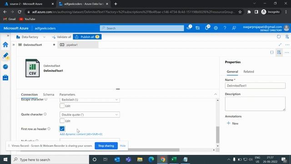Click the First row as header info icon
Image resolution: width=291 pixels, height=164 pixels.
49,128
